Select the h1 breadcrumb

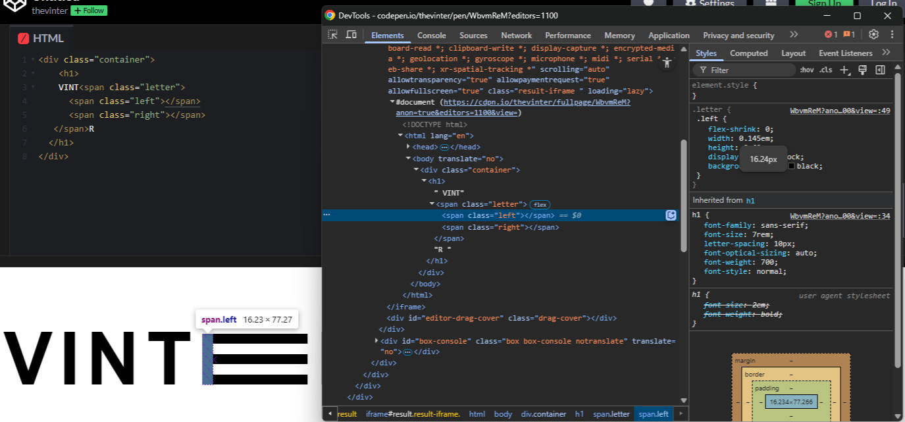coord(579,414)
